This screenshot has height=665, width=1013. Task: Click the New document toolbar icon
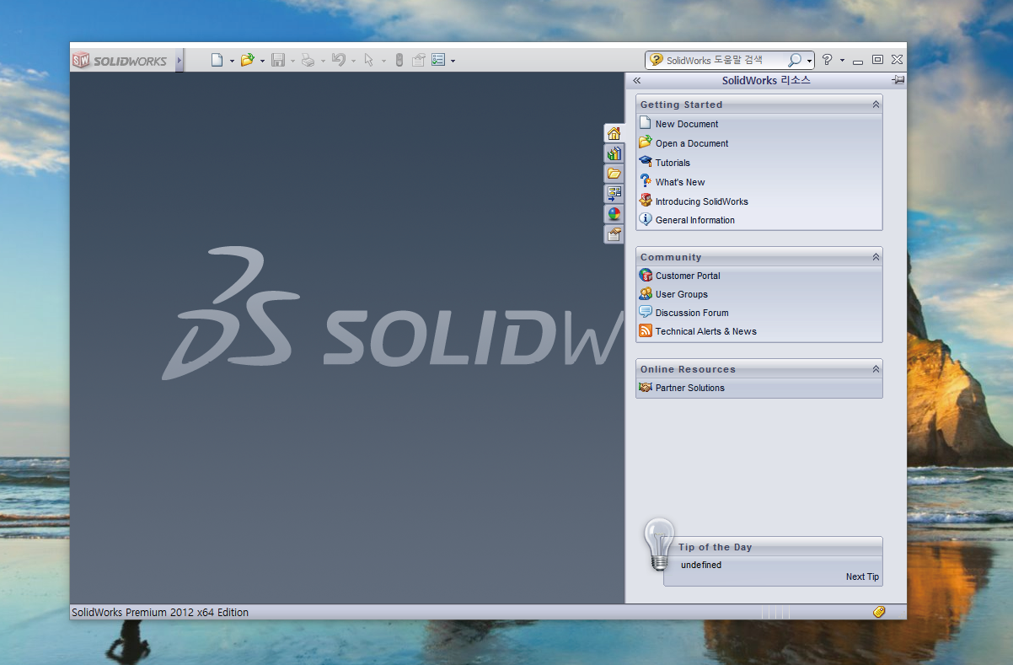pos(217,60)
